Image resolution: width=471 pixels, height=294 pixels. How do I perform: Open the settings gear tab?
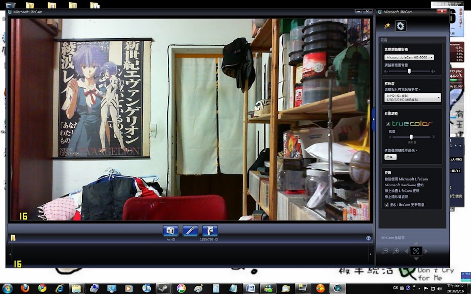[x=400, y=26]
